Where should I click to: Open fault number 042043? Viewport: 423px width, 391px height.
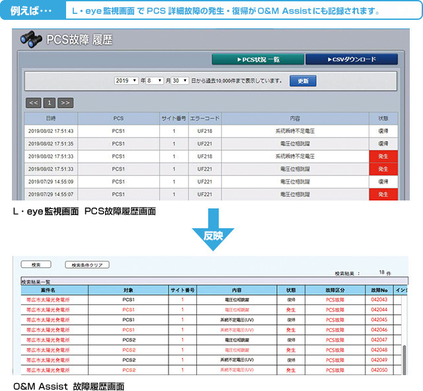click(379, 300)
